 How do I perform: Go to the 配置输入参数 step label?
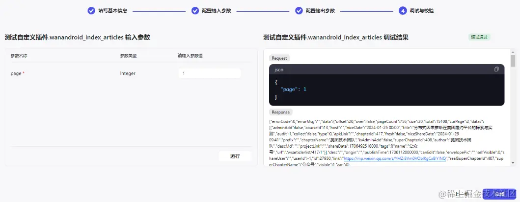(217, 11)
